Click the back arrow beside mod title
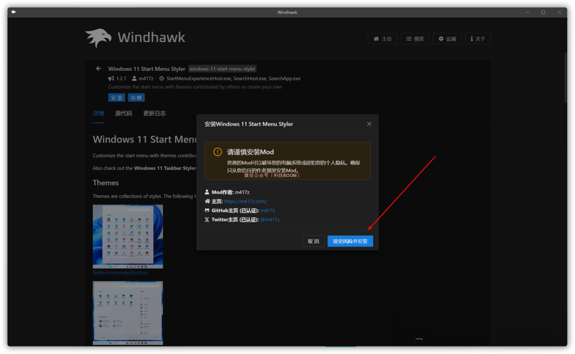This screenshot has height=354, width=575. [x=98, y=69]
